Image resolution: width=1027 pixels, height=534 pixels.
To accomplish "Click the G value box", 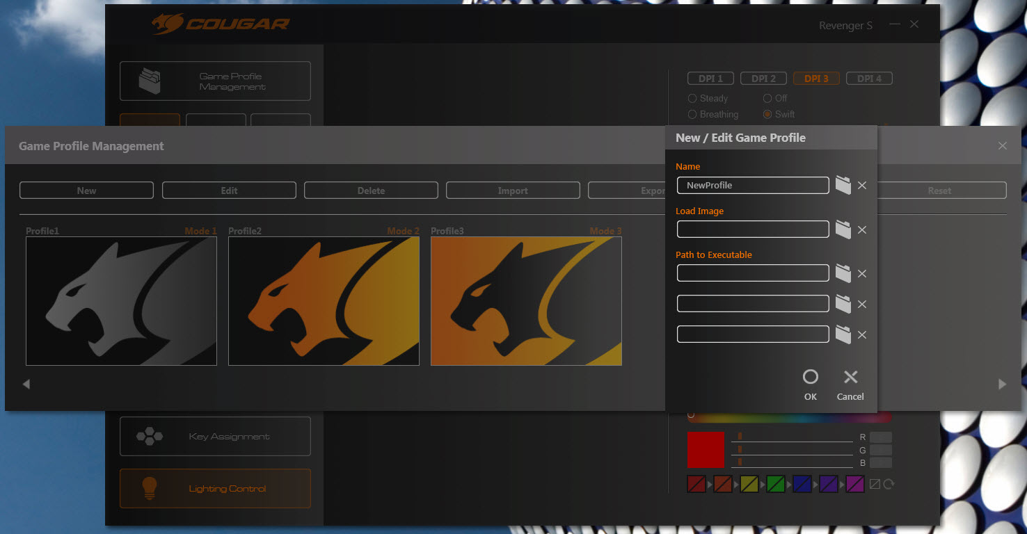I will (881, 450).
